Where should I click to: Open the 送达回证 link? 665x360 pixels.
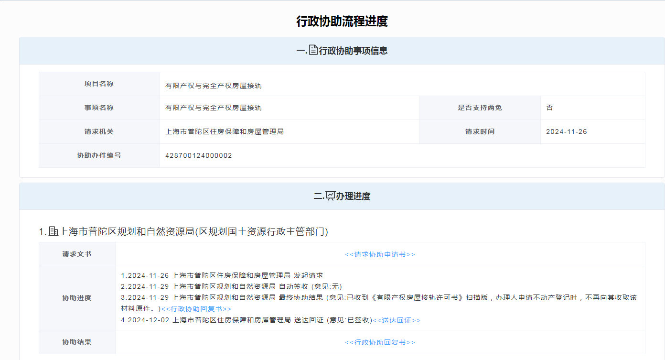pyautogui.click(x=397, y=320)
